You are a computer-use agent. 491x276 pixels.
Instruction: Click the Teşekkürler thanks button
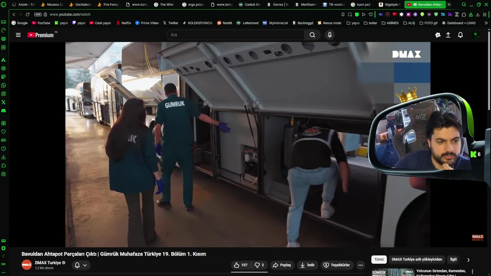pyautogui.click(x=336, y=265)
